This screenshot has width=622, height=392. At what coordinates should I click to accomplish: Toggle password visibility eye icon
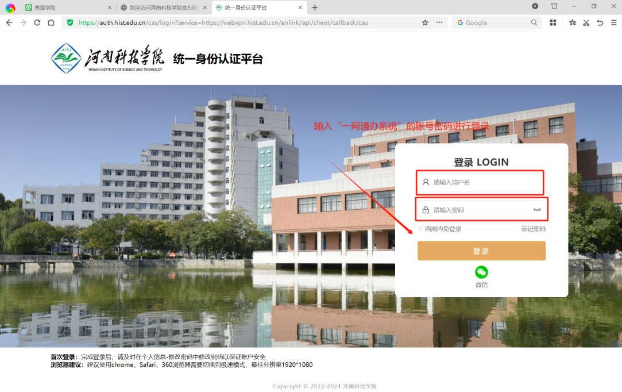click(537, 210)
